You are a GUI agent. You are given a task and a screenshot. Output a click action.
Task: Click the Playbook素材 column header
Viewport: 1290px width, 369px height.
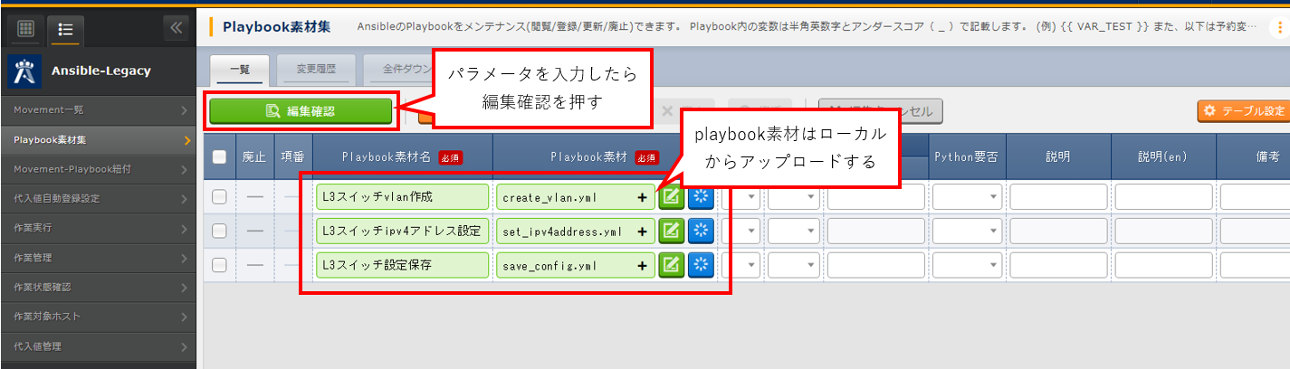[x=605, y=156]
